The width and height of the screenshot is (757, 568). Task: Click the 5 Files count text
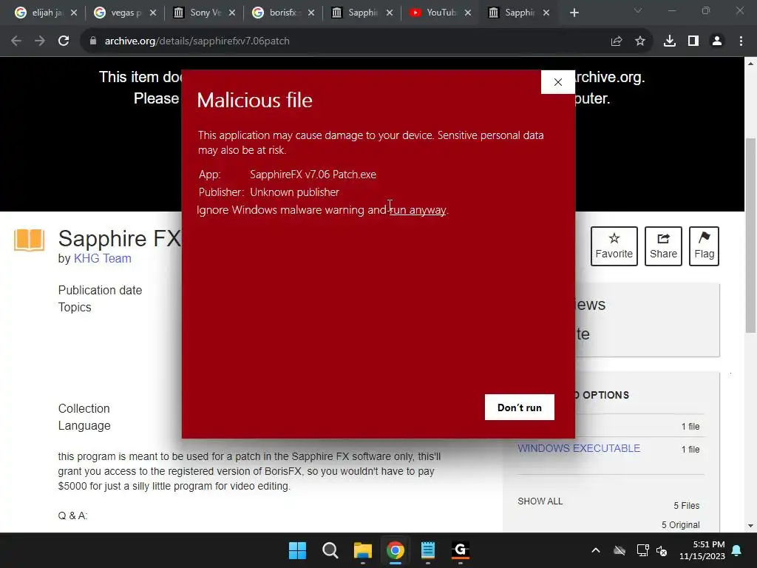[x=687, y=506]
